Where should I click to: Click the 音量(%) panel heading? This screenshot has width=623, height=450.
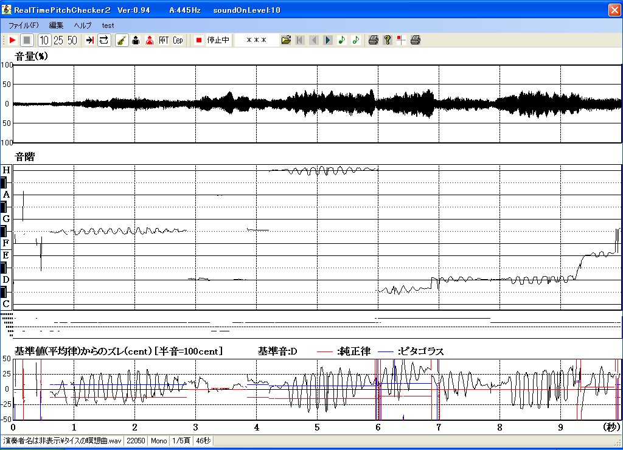pos(32,57)
